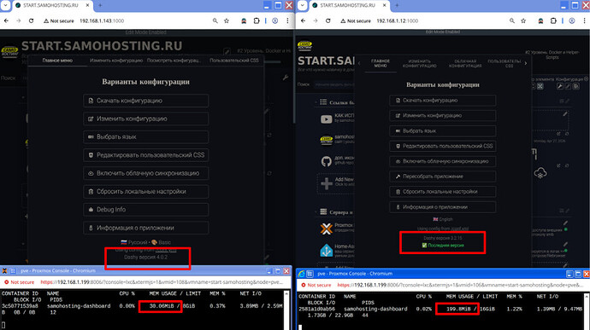This screenshot has width=590, height=330.
Task: Close the START.SAMOHOSTING.RU tab in left browser
Action: (87, 5)
